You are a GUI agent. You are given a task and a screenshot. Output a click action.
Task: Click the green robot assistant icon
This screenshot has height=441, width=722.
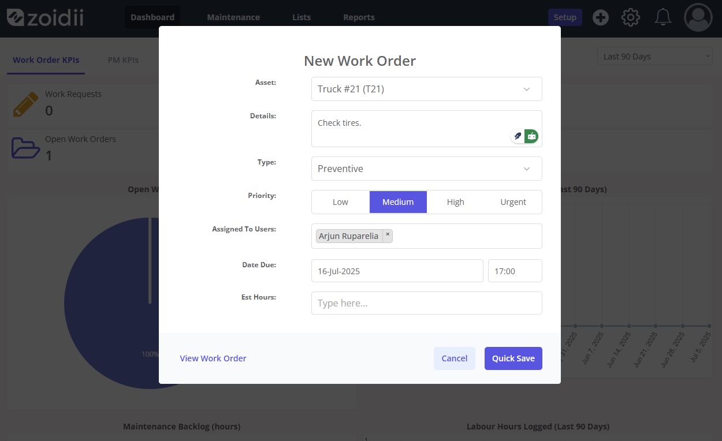pyautogui.click(x=531, y=136)
